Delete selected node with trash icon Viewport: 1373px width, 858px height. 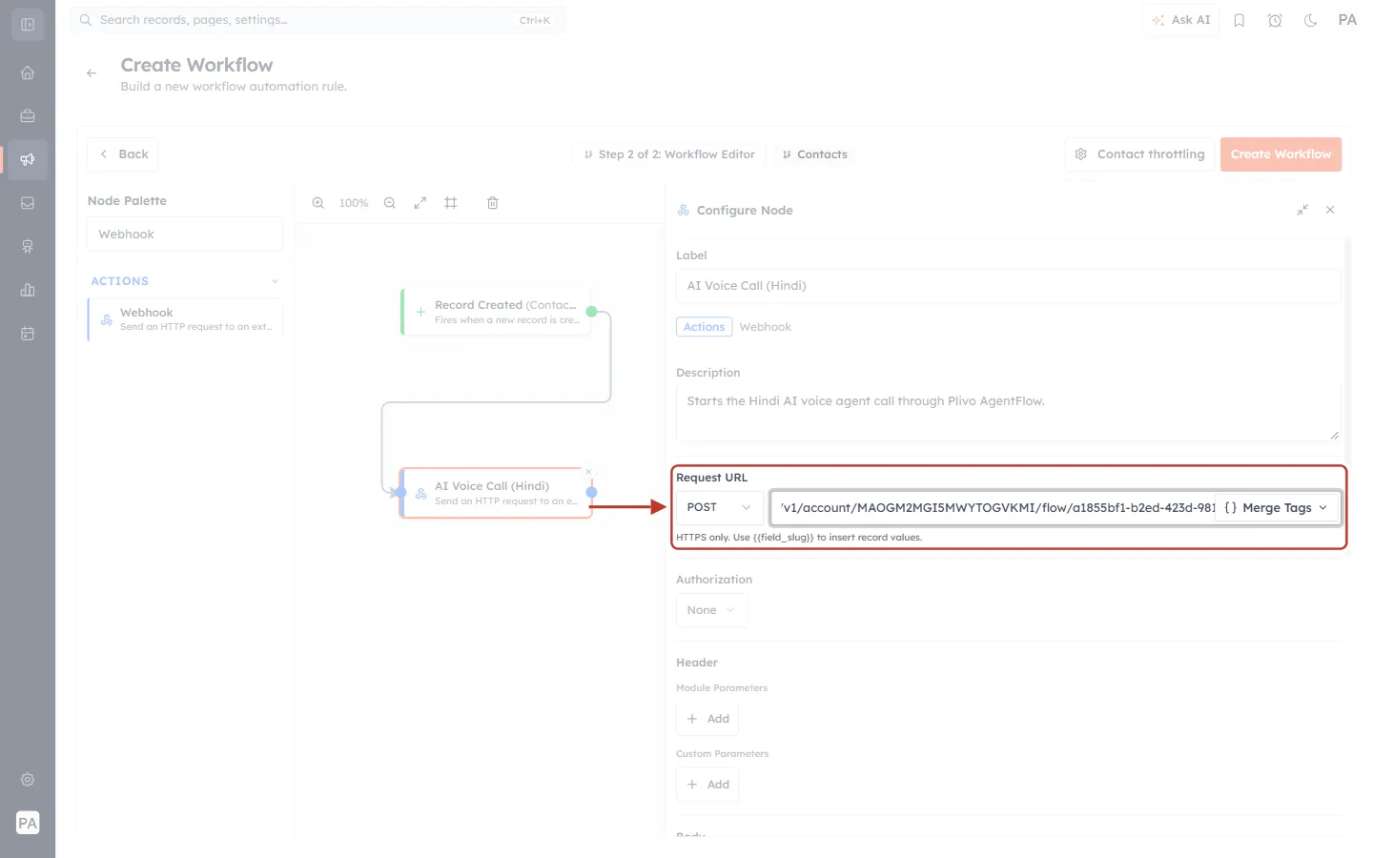[x=493, y=203]
